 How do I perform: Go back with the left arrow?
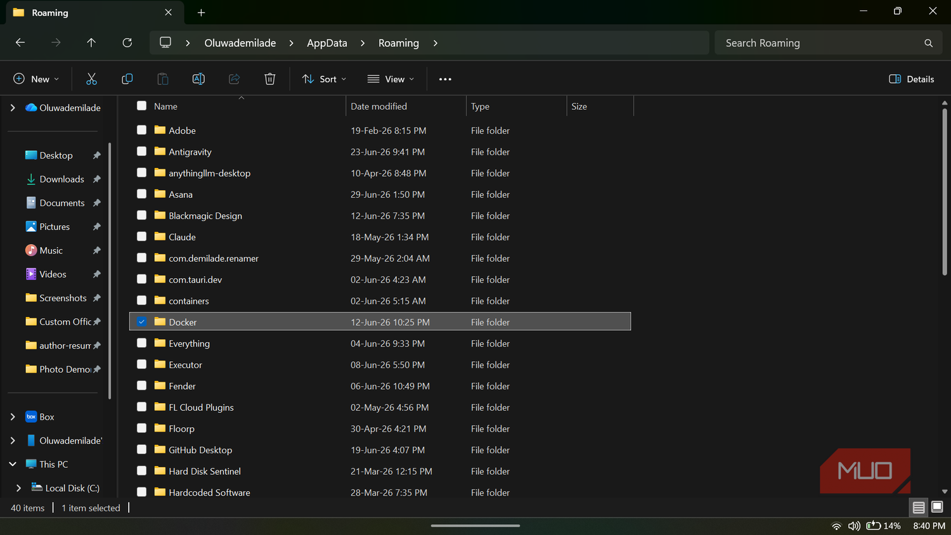tap(20, 42)
